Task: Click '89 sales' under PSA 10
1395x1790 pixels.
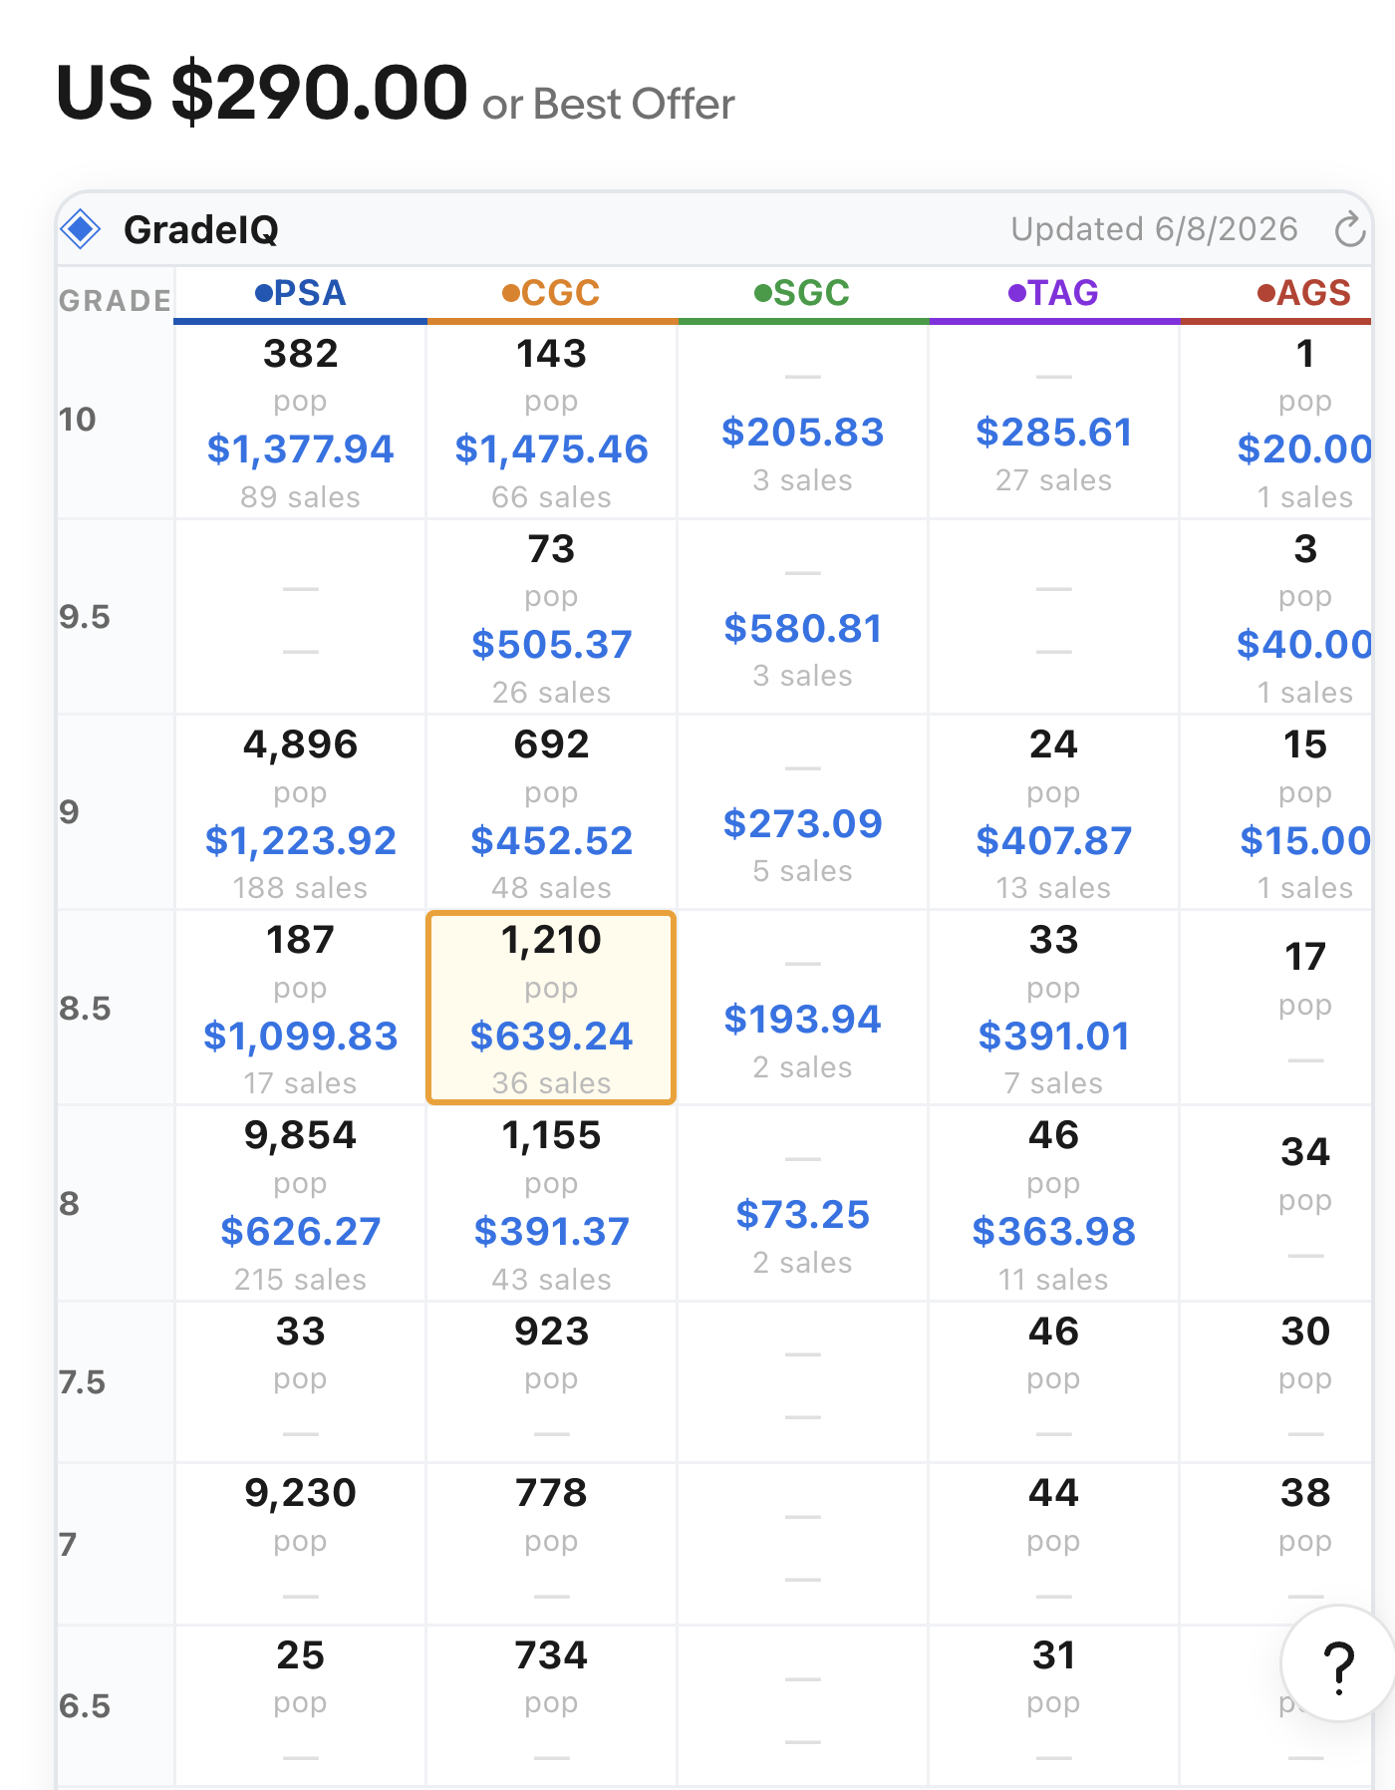Action: pos(300,497)
